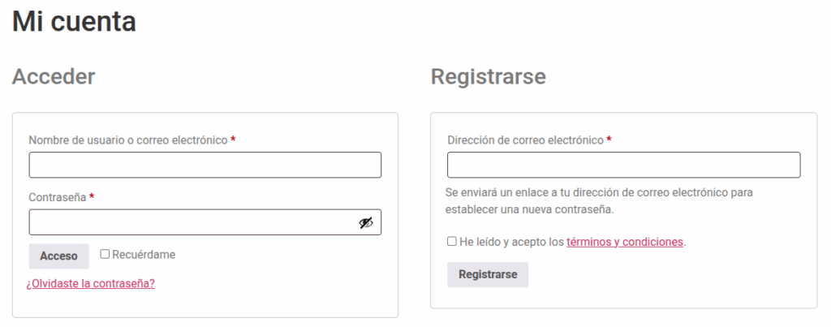Show password using the eye icon
This screenshot has width=831, height=327.
point(366,223)
